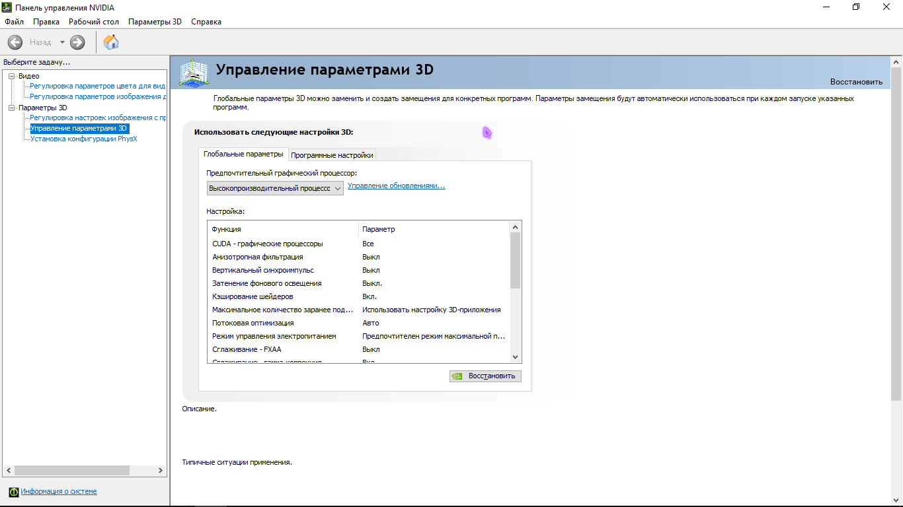Open preferred graphics processor dropdown
Image resolution: width=903 pixels, height=507 pixels.
(275, 188)
